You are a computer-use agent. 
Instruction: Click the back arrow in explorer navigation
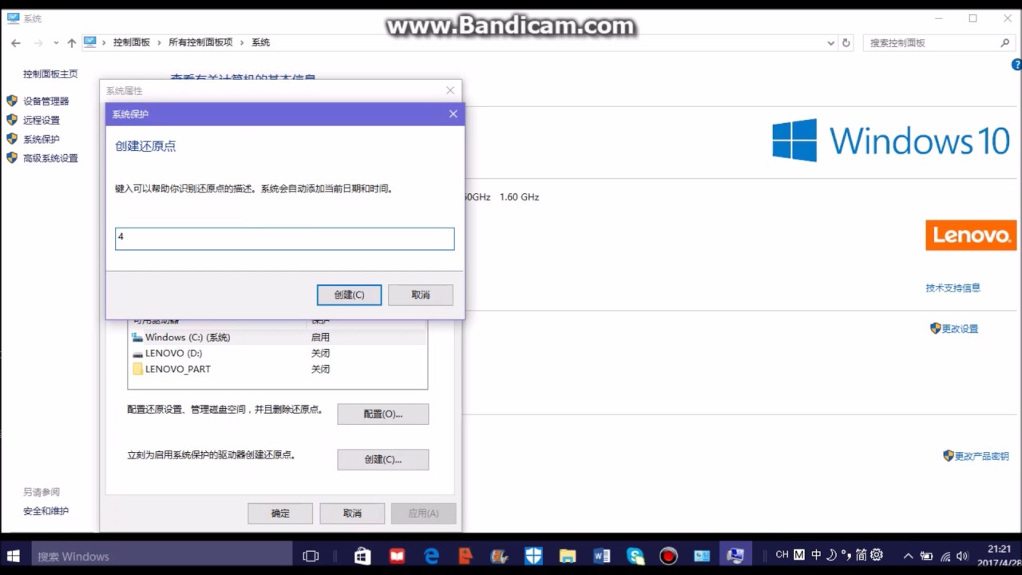[16, 42]
